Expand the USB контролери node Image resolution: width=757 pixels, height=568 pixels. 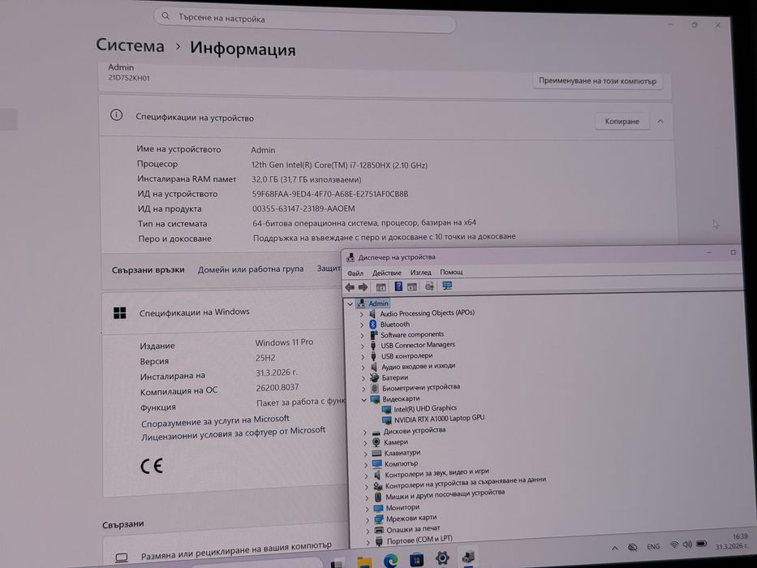(363, 356)
